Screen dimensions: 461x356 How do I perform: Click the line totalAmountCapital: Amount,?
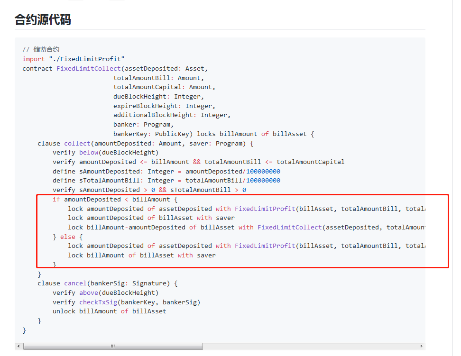click(x=165, y=87)
